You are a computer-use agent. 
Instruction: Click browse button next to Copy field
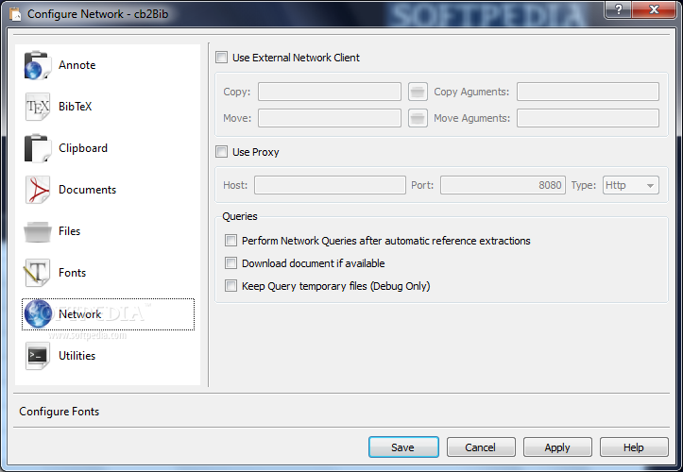coord(418,92)
